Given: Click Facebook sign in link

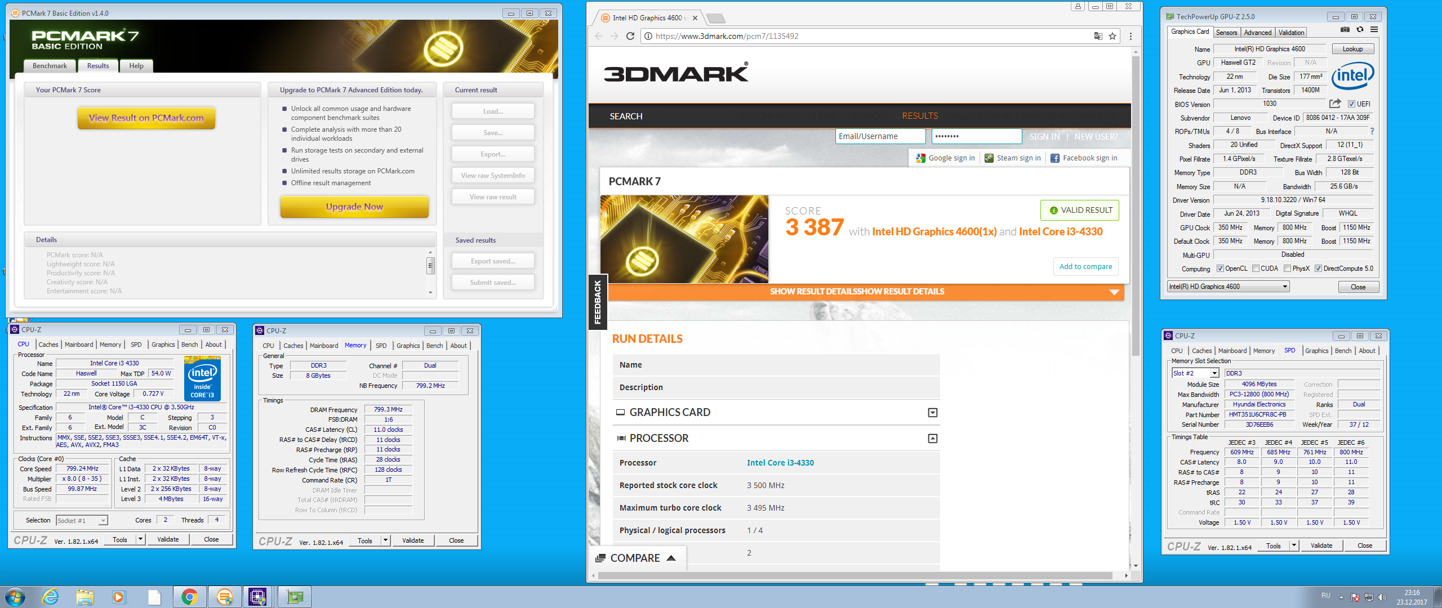Looking at the screenshot, I should coord(1084,158).
